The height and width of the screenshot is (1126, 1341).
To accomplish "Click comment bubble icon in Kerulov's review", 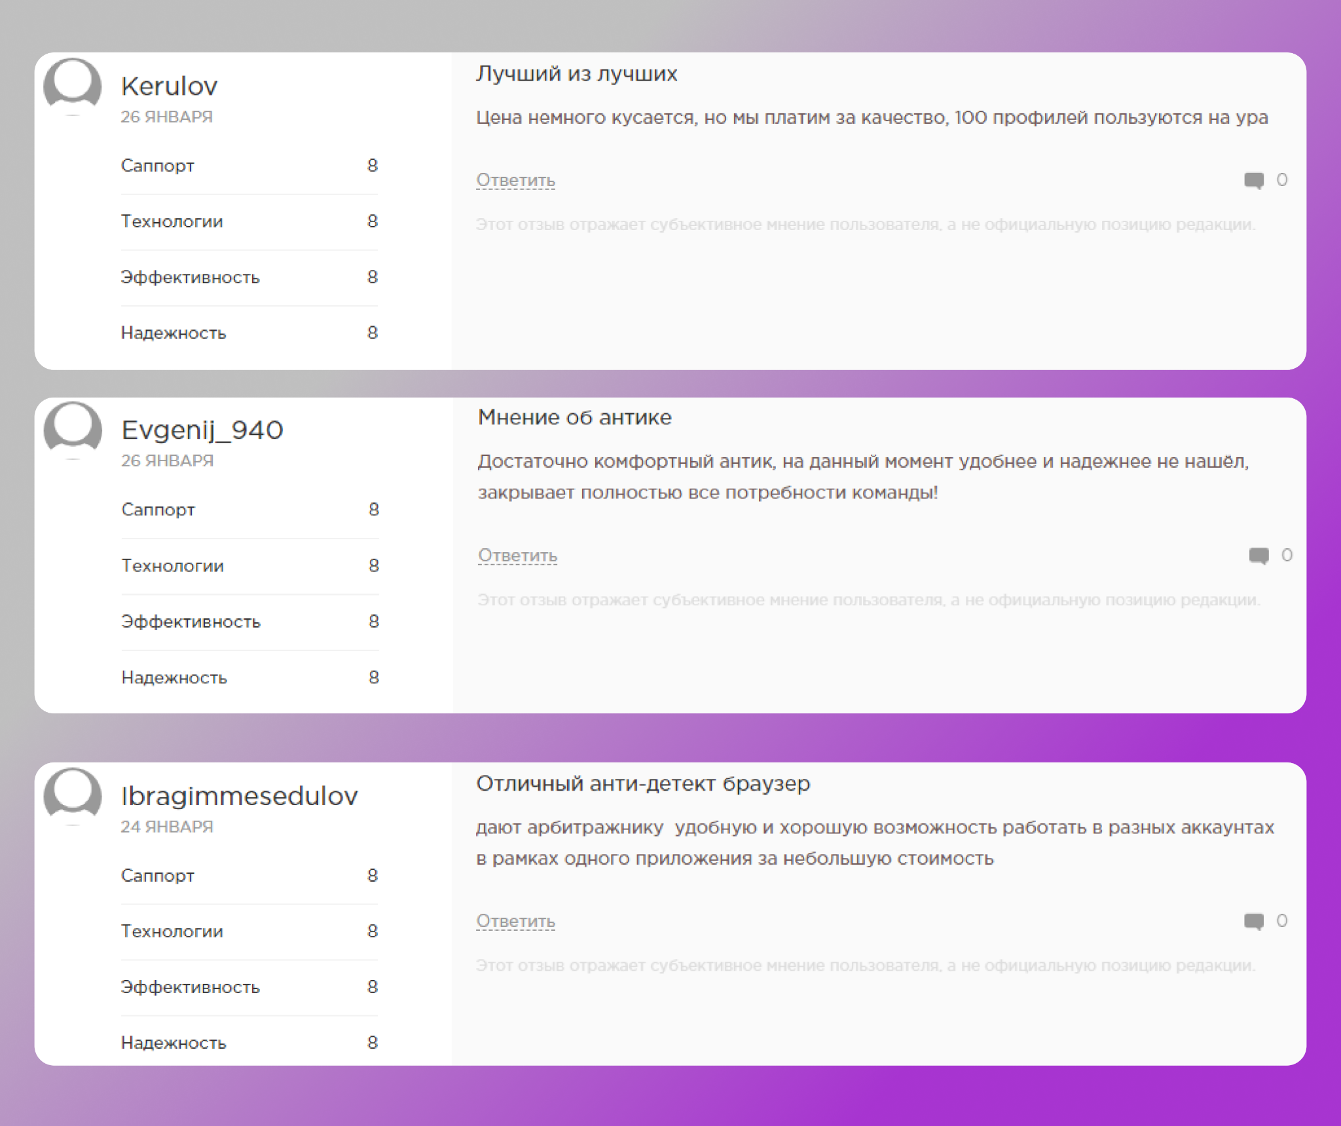I will coord(1254,180).
